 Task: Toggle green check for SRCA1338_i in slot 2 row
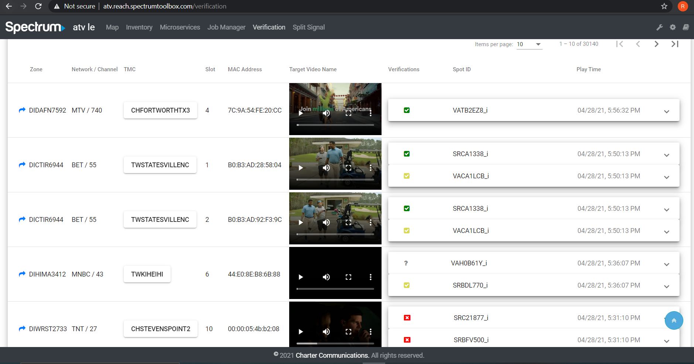(x=407, y=208)
